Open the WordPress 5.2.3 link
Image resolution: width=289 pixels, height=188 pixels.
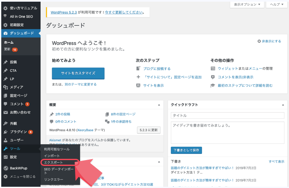pyautogui.click(x=63, y=13)
